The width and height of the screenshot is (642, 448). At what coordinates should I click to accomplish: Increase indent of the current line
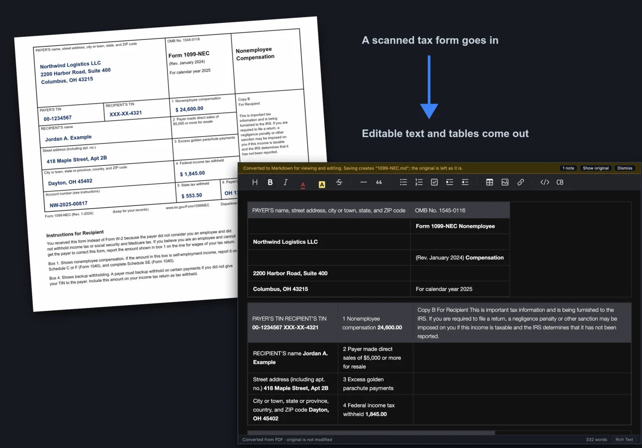tap(449, 182)
